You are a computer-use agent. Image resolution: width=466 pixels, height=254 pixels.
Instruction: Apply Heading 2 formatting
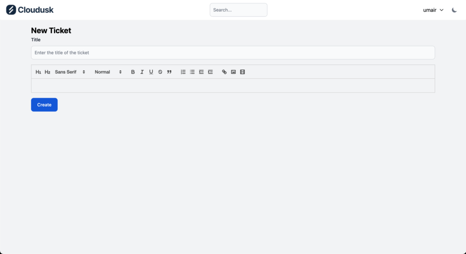(x=47, y=72)
